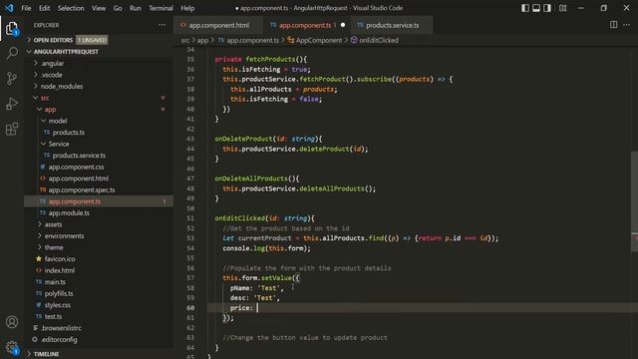Click the src breadcrumb segment
This screenshot has height=359, width=638.
(185, 40)
